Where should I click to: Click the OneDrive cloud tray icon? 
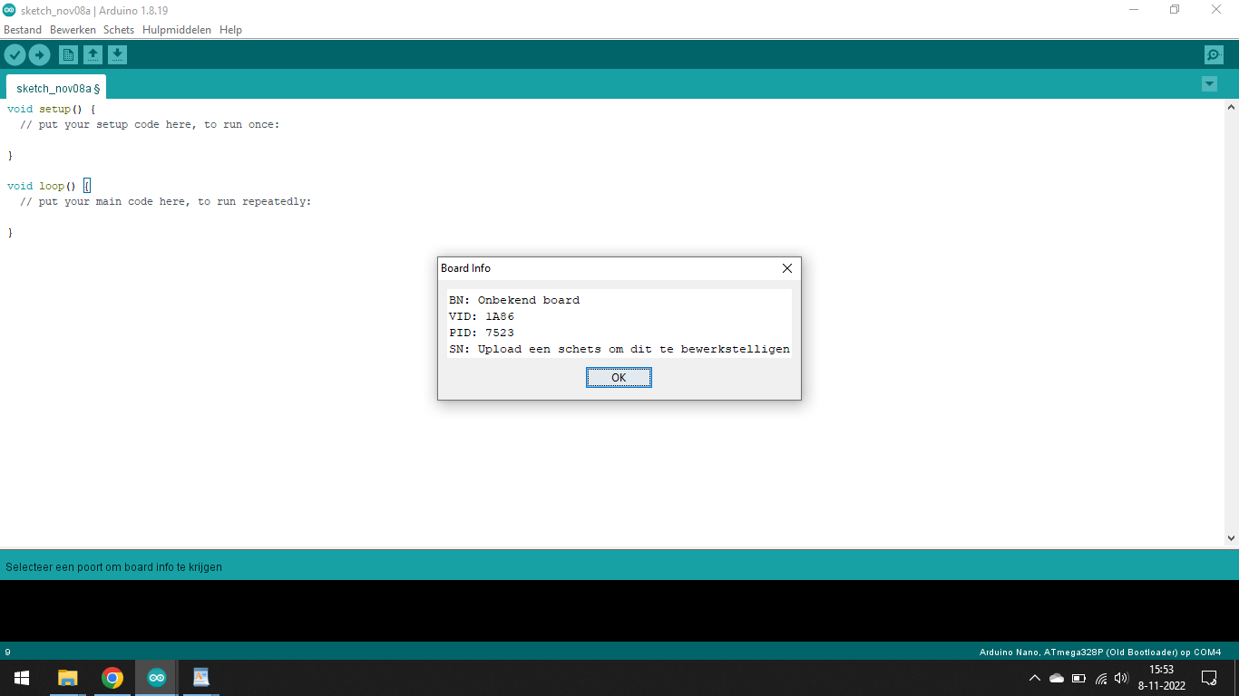[1057, 678]
